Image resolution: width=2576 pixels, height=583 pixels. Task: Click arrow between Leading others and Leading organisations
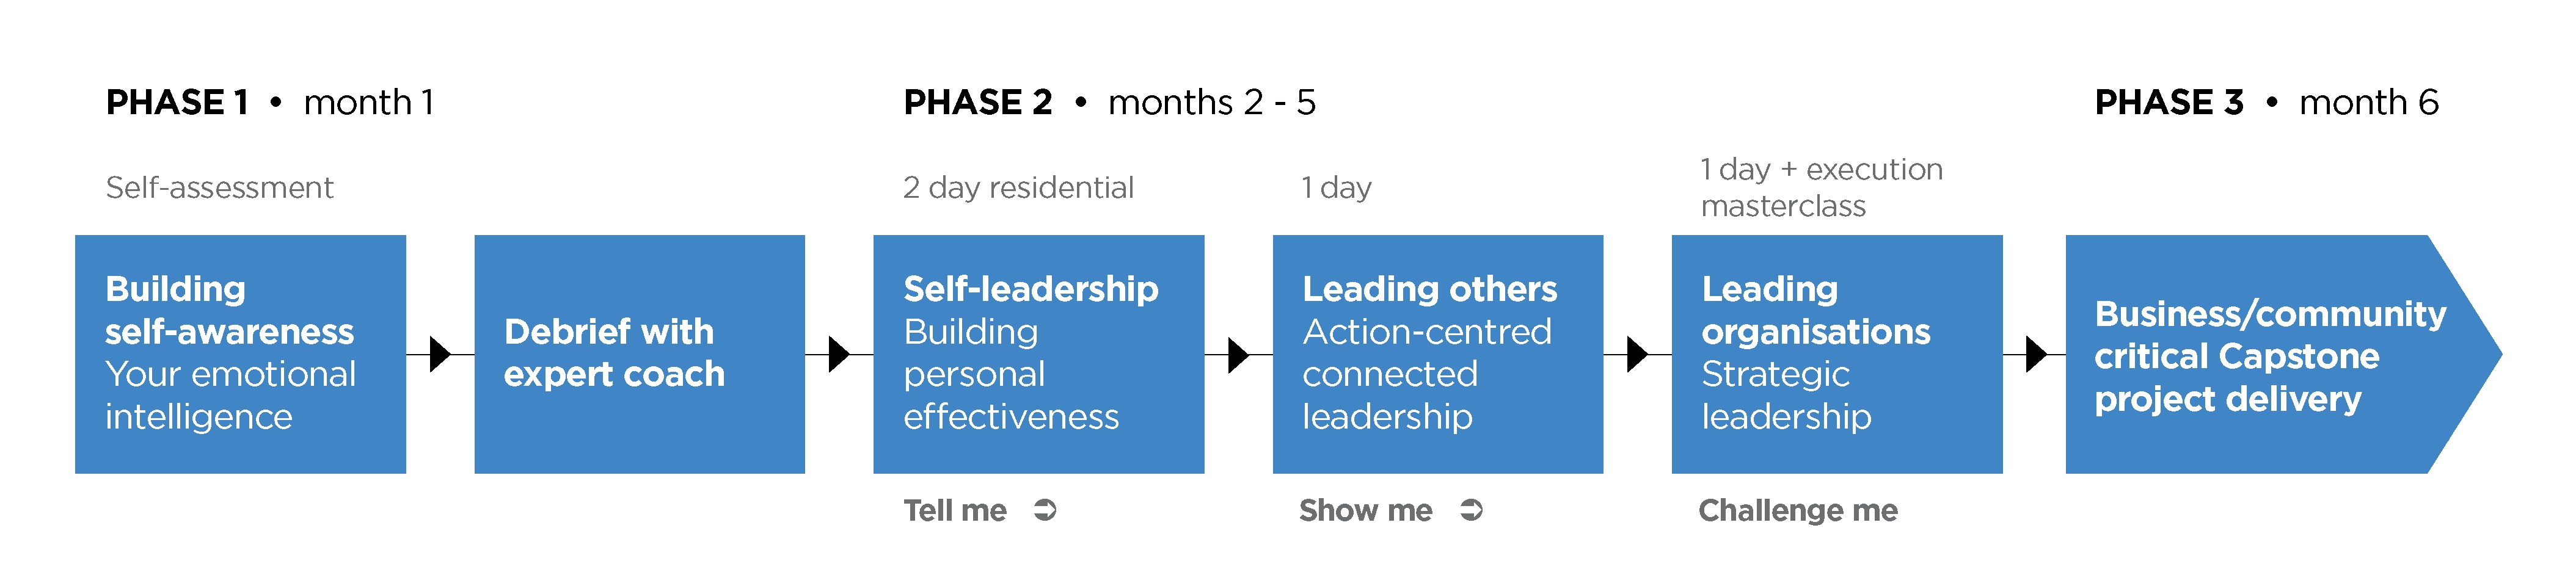[x=1637, y=354]
